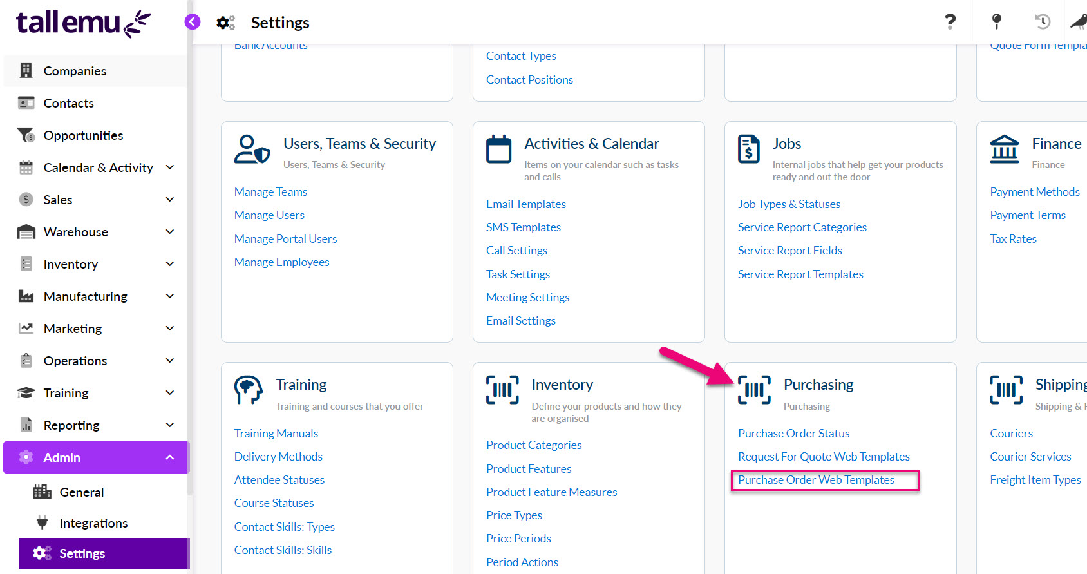Open Companies from the sidebar
Screen dimensions: 1087x574
point(75,71)
